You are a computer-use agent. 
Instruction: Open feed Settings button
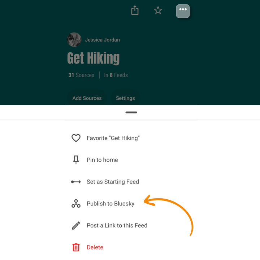pos(125,98)
